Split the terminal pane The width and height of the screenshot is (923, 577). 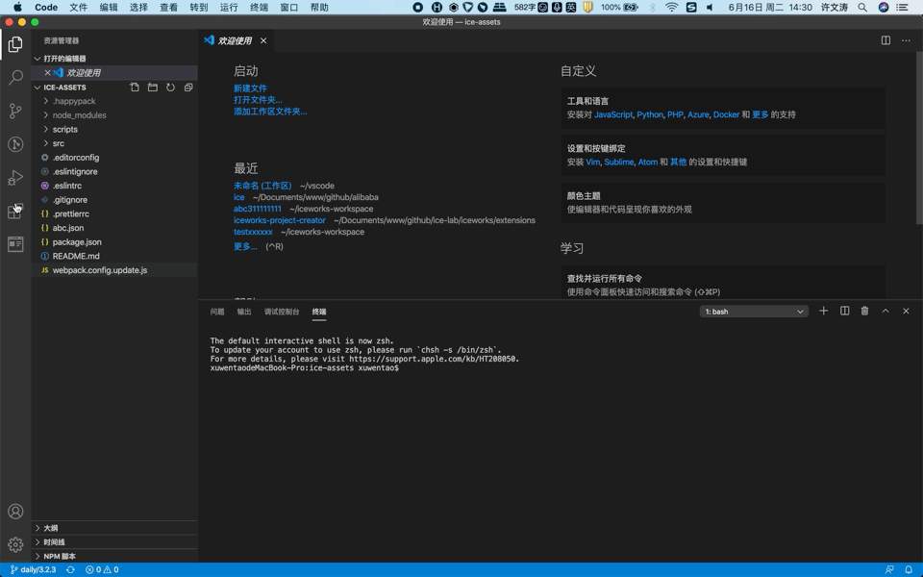pos(845,311)
